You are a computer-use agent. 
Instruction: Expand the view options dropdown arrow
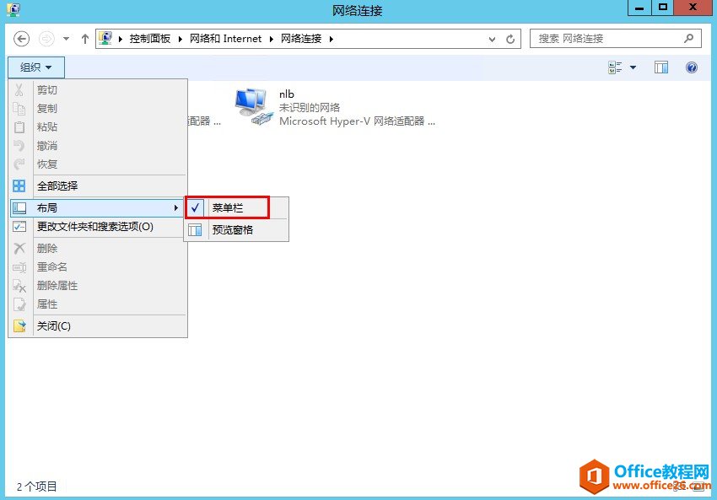point(634,67)
